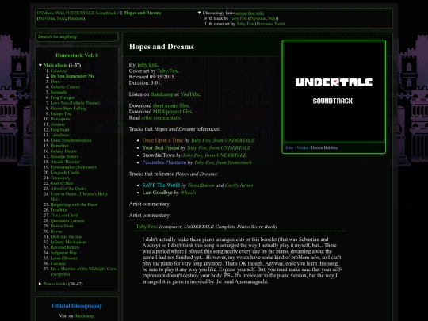
Task: Open the Calamity track
Action: pos(59,71)
